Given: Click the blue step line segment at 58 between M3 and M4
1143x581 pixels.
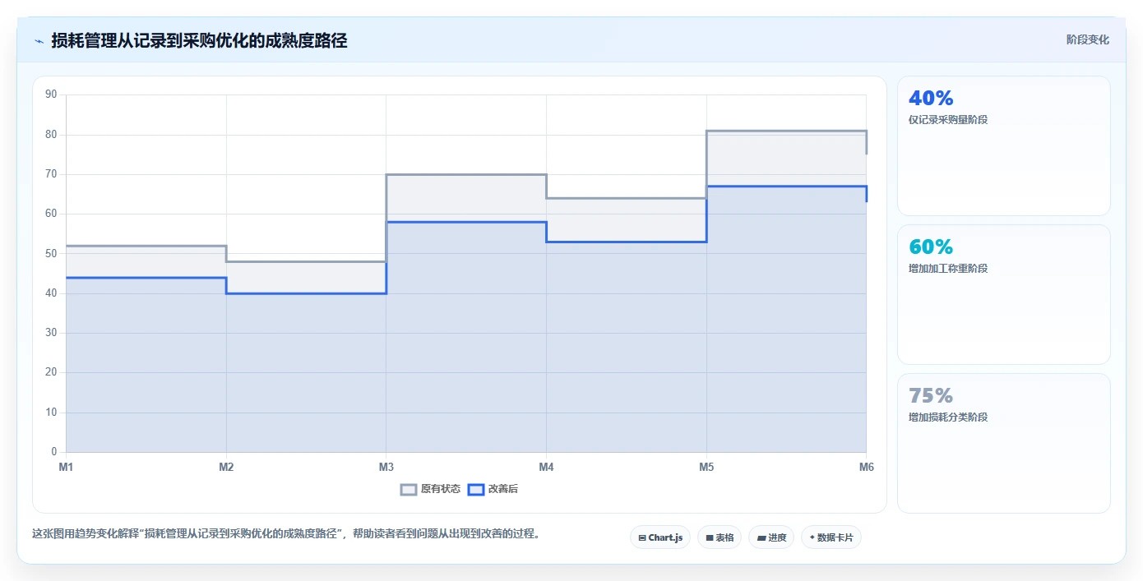Looking at the screenshot, I should [x=466, y=222].
